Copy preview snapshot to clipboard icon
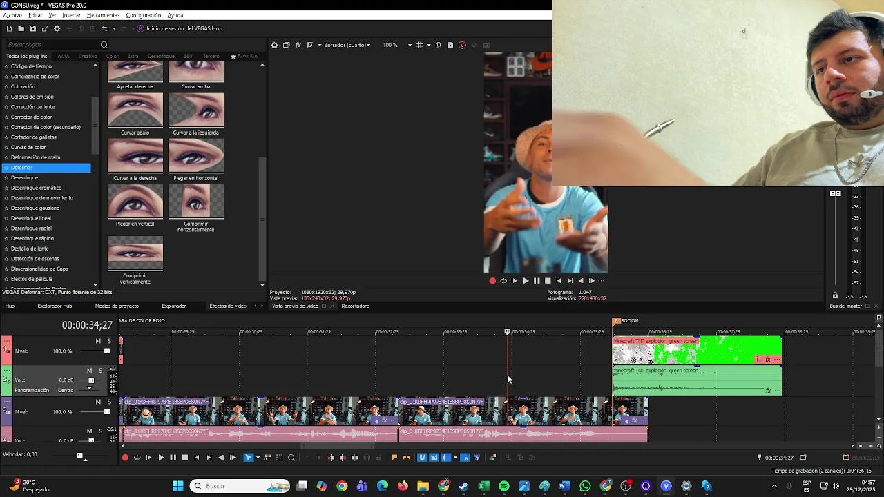This screenshot has height=497, width=884. [438, 45]
